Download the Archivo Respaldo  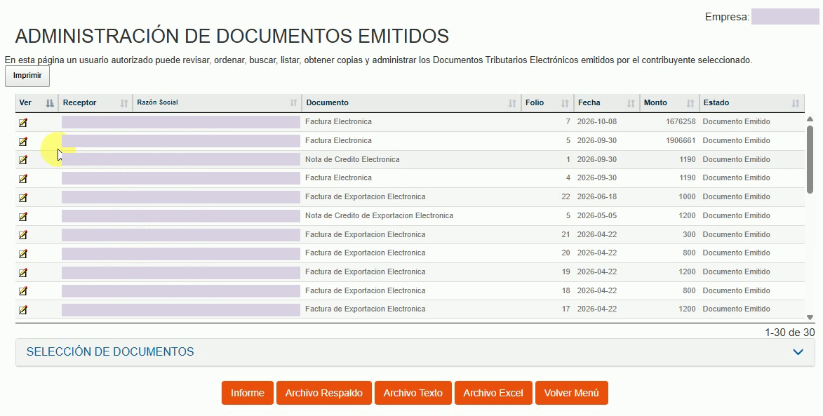click(324, 393)
